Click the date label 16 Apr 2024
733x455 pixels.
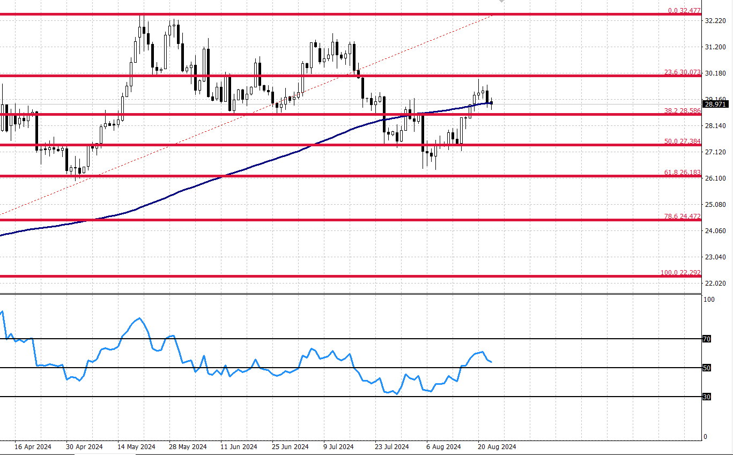pyautogui.click(x=33, y=447)
